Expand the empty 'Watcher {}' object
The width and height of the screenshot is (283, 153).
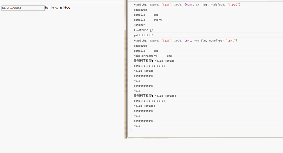tap(135, 30)
